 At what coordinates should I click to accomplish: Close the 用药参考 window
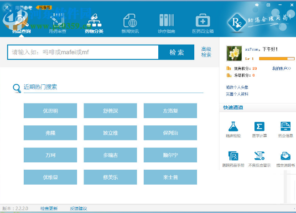coord(291,5)
